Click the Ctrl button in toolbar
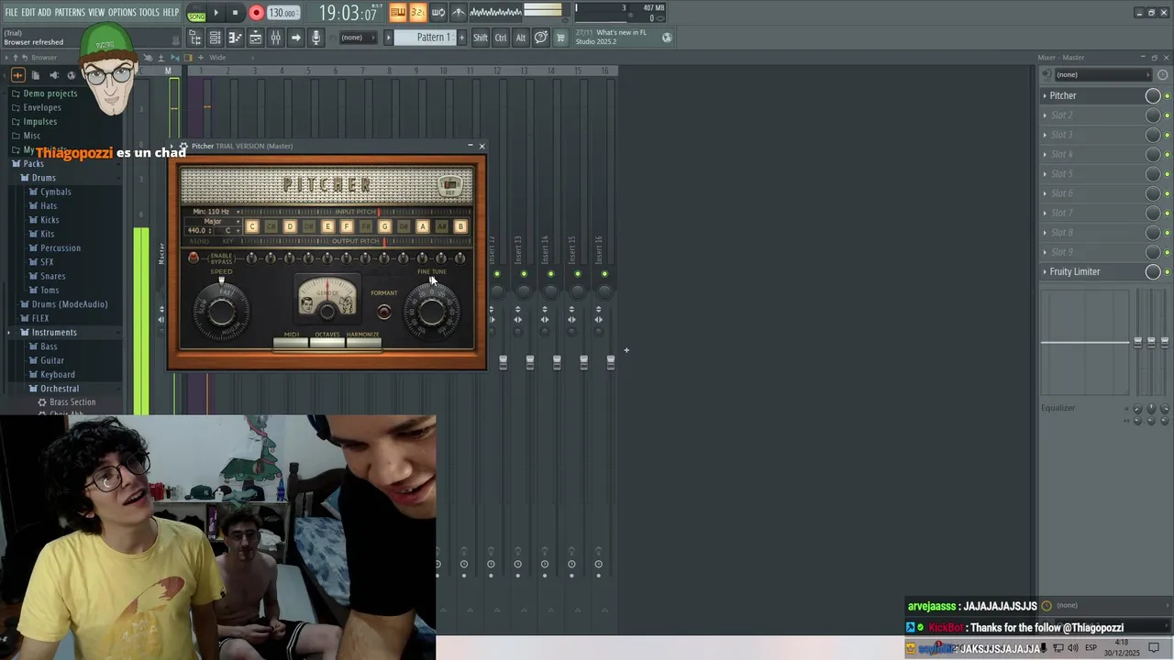This screenshot has height=660, width=1174. [x=501, y=38]
